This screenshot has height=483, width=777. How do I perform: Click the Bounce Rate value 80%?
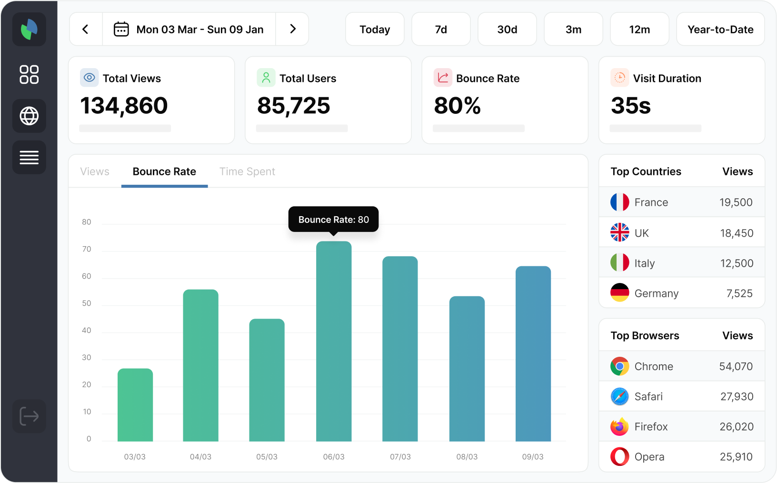tap(457, 106)
